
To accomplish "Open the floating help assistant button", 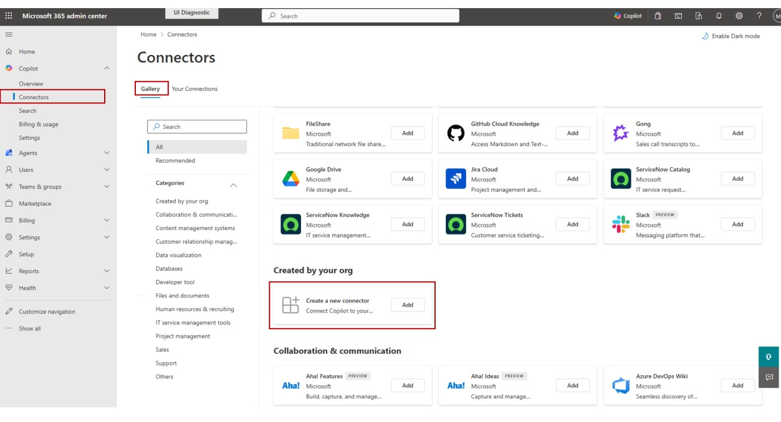I will click(769, 357).
